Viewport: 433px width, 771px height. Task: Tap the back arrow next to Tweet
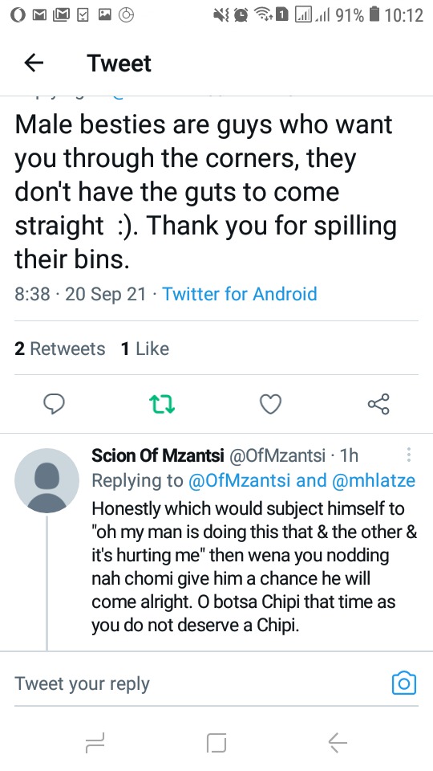pyautogui.click(x=34, y=63)
